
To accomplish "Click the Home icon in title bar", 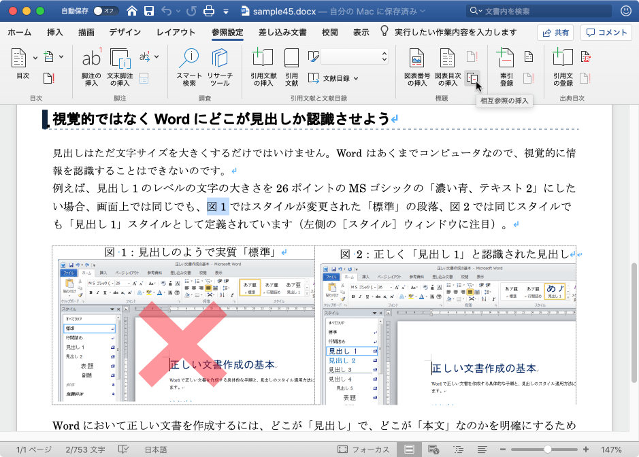I will (131, 11).
